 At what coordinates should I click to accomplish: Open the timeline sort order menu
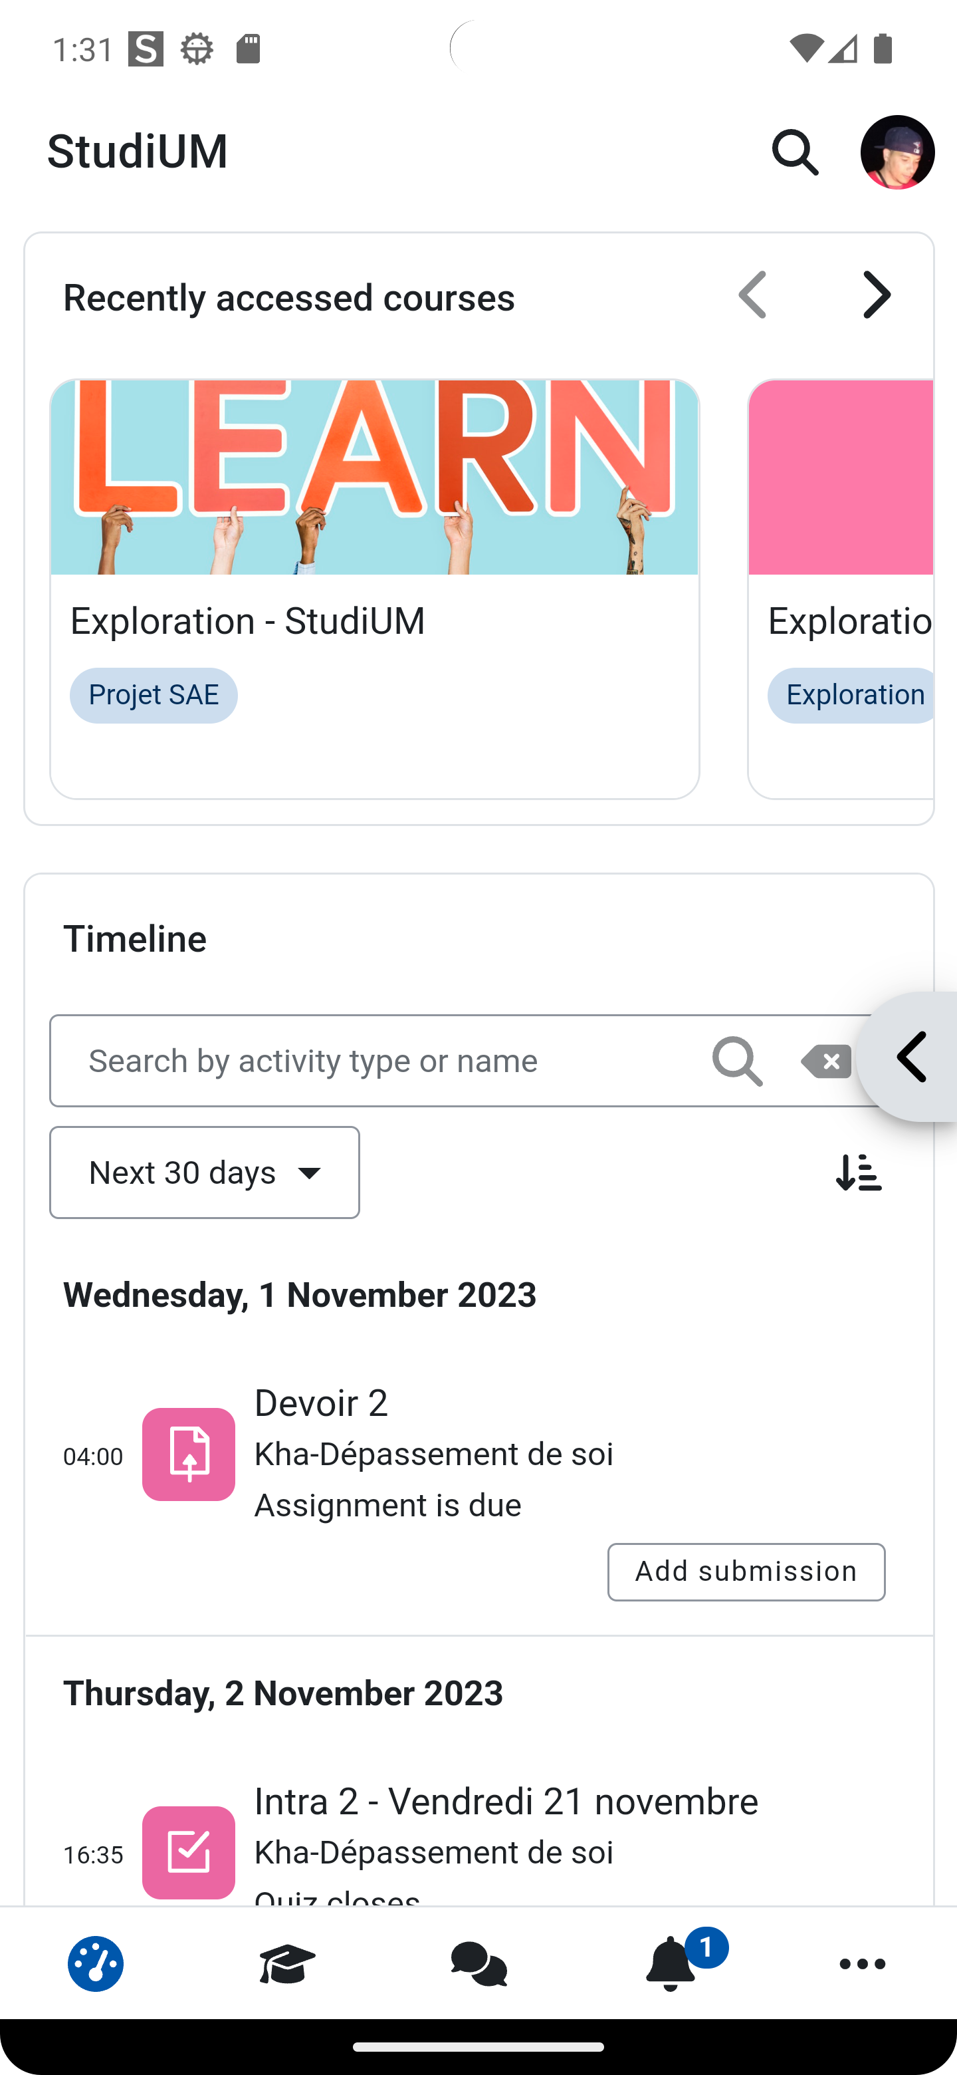pos(858,1172)
